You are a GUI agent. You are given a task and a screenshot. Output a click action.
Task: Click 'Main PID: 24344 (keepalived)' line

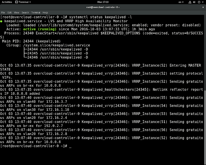[31, 41]
